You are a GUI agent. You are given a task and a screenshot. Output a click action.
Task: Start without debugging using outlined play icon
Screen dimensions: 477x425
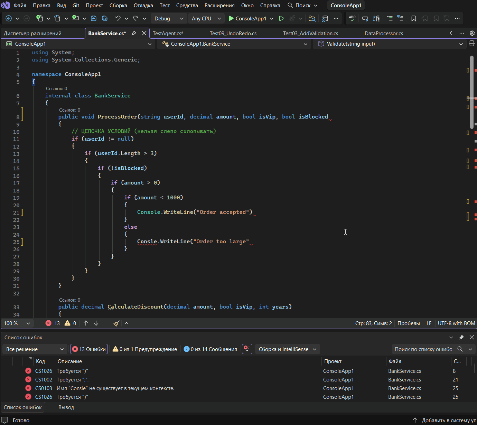pyautogui.click(x=281, y=18)
